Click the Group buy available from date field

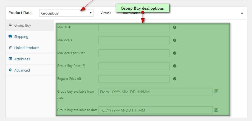coord(155,92)
